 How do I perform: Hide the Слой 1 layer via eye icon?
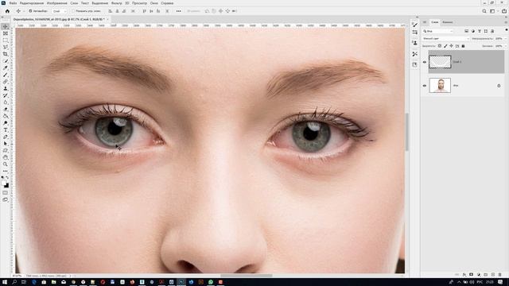tap(425, 62)
